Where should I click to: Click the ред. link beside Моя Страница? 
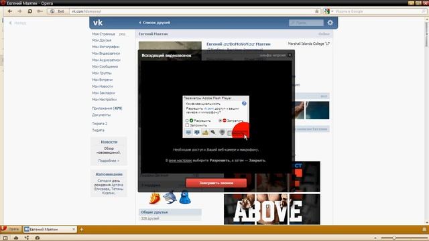point(122,34)
